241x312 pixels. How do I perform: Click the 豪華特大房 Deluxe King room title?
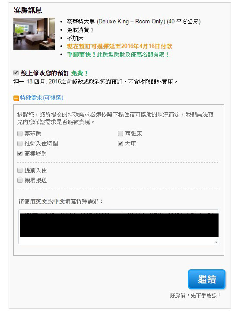click(133, 22)
